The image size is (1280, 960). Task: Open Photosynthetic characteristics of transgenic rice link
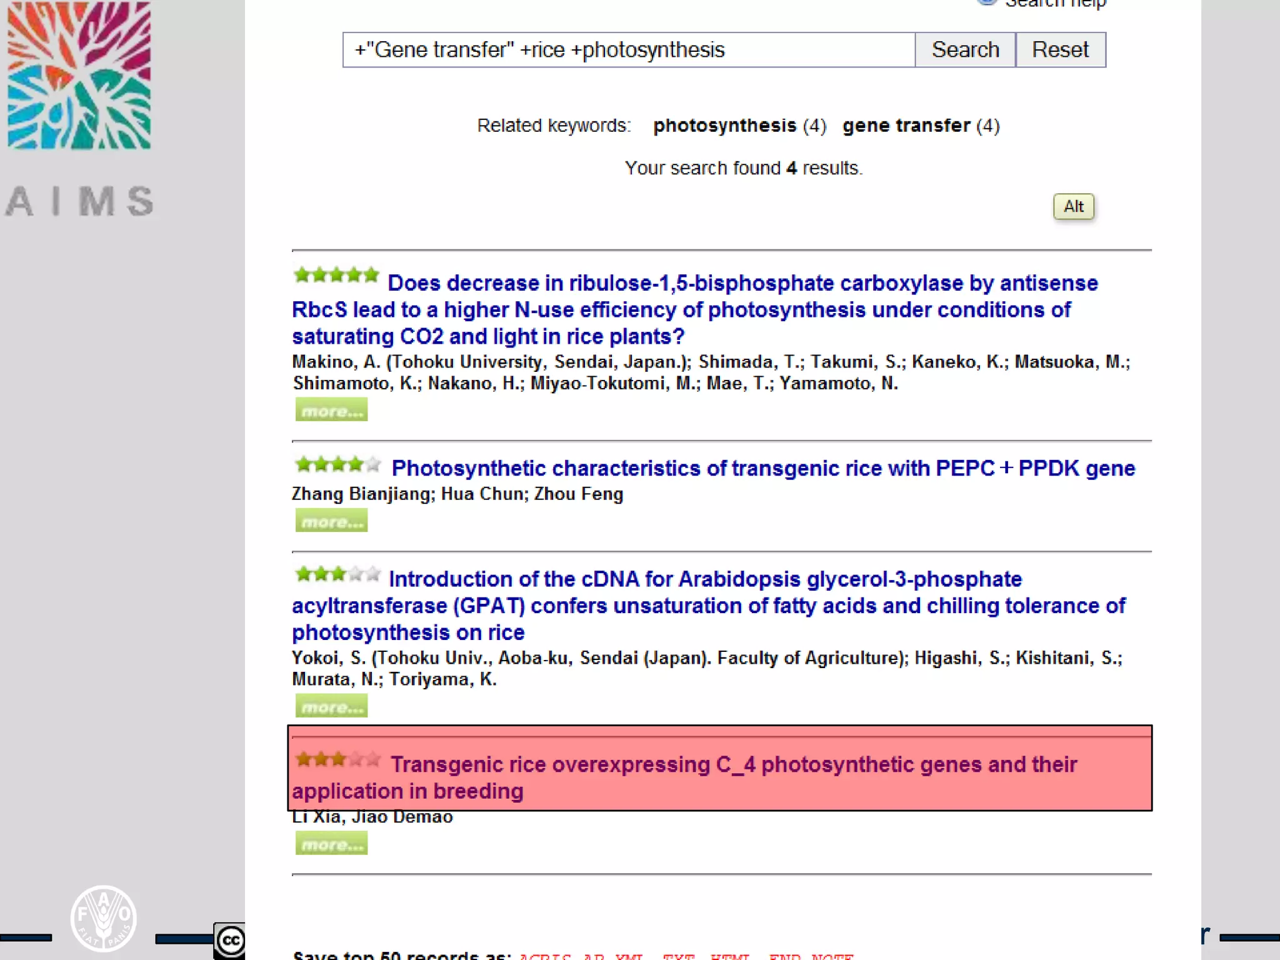click(x=762, y=468)
